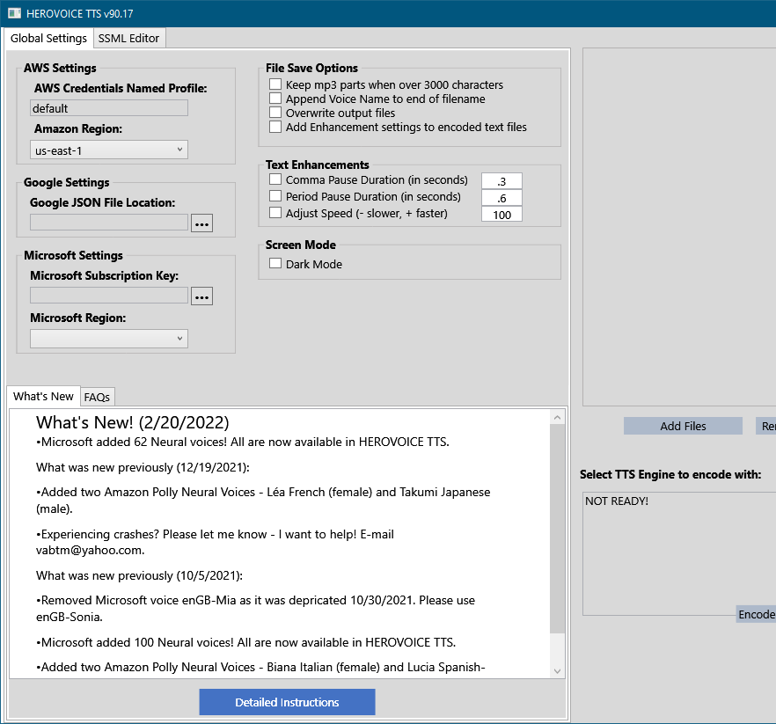Click the empty file list area above Add Files

[x=679, y=227]
